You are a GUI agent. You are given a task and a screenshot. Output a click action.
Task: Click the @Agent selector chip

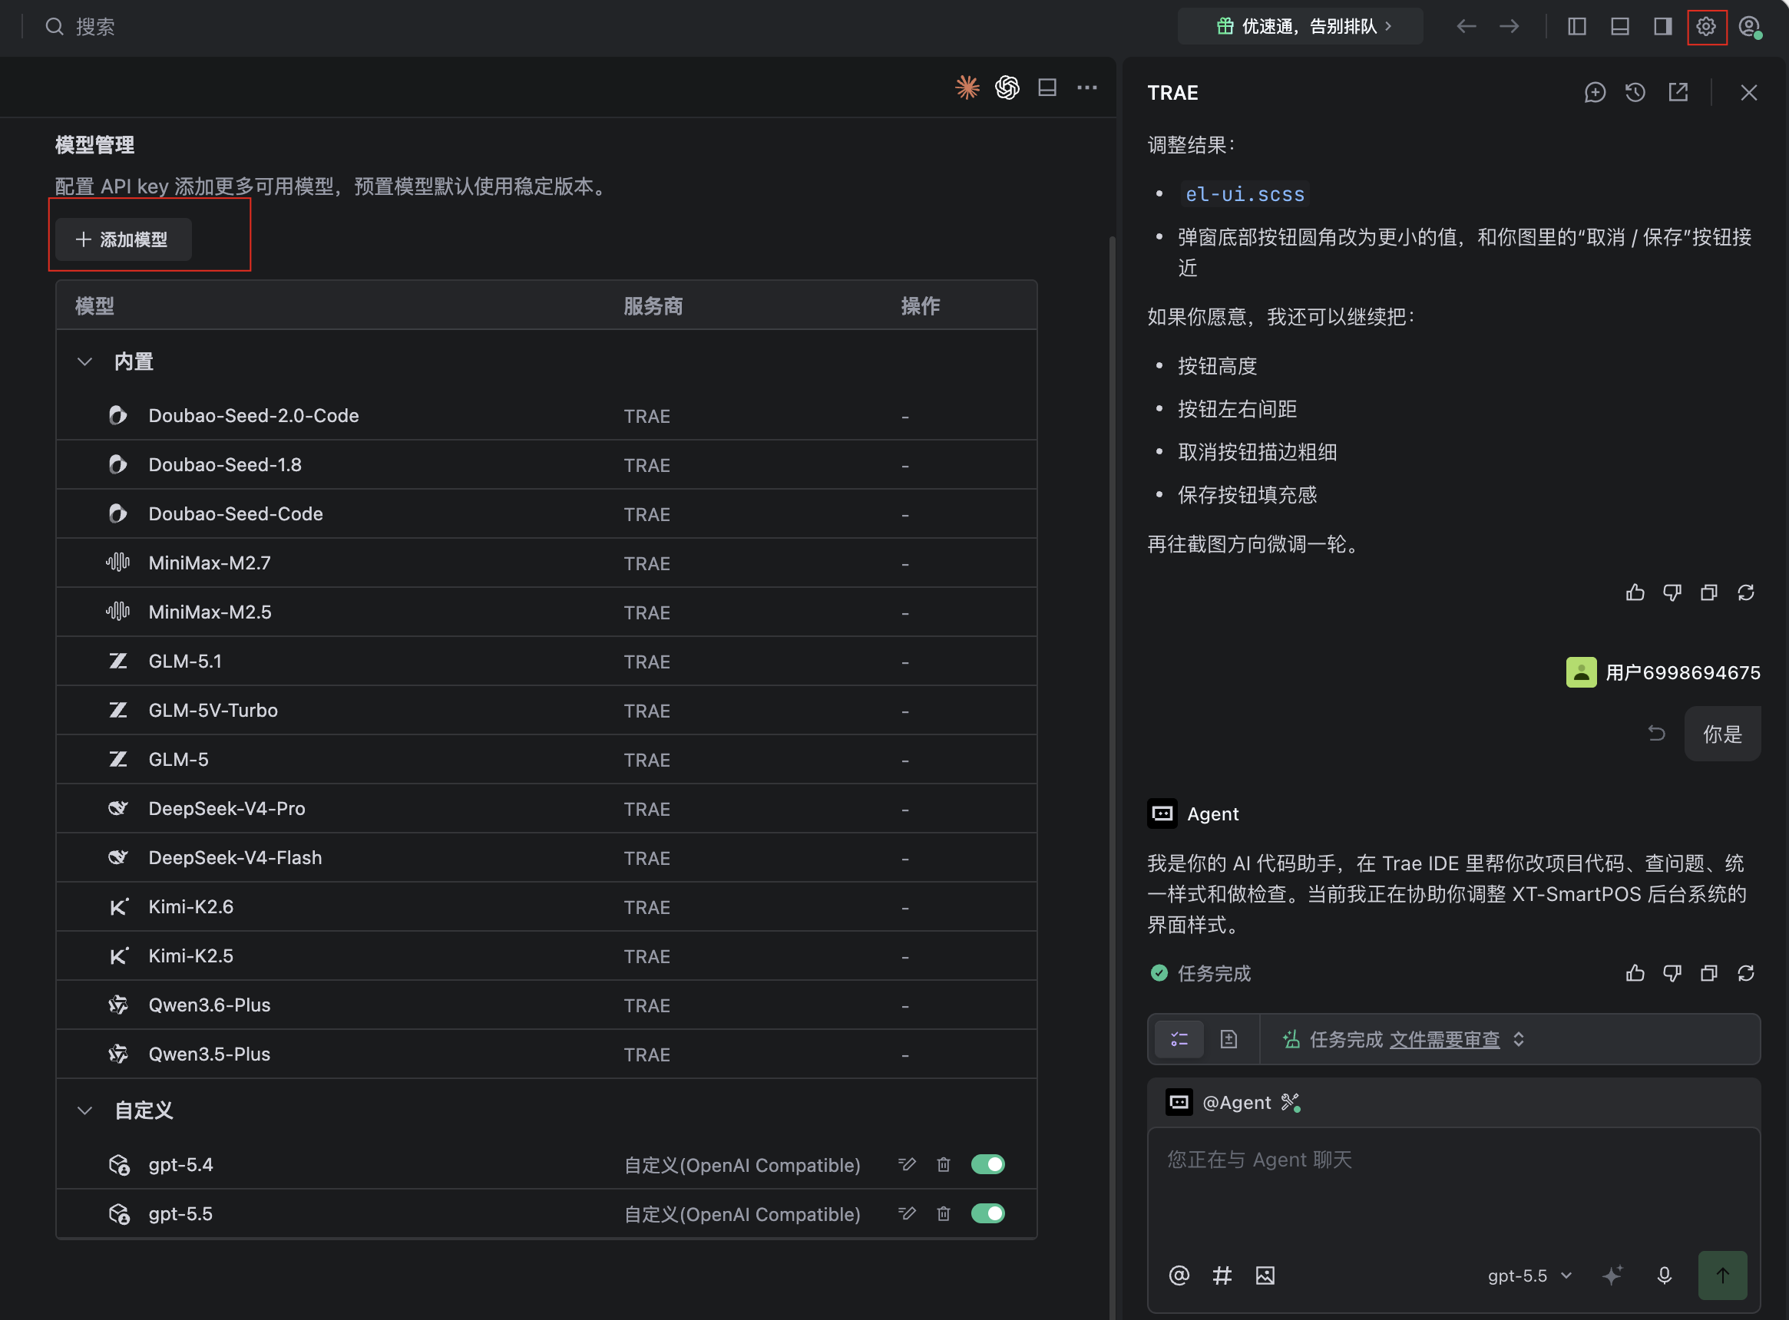[x=1219, y=1103]
